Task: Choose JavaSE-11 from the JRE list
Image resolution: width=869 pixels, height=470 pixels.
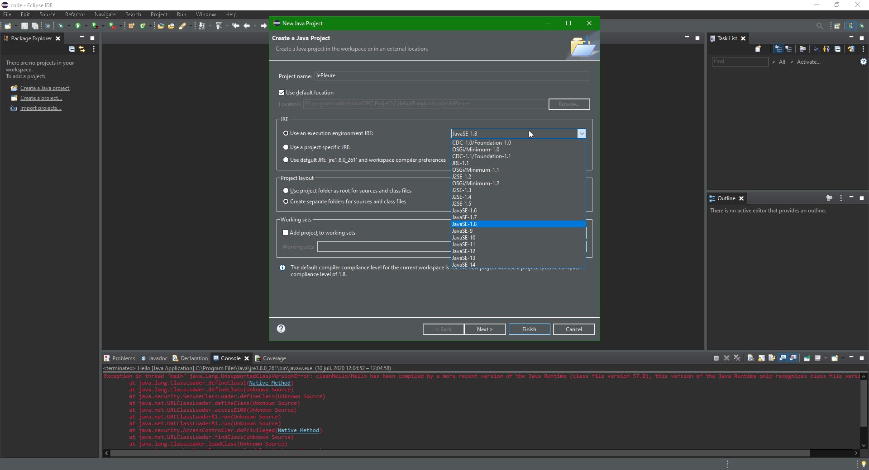Action: tap(464, 244)
